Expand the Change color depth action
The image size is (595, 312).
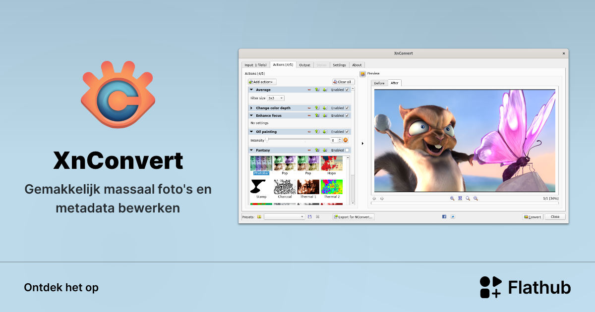(x=251, y=108)
